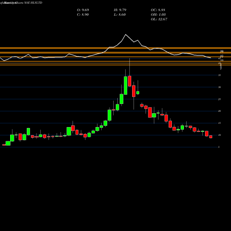231x231 pixels.
Task: Select the low price text L: 8.60
Action: pyautogui.click(x=120, y=15)
